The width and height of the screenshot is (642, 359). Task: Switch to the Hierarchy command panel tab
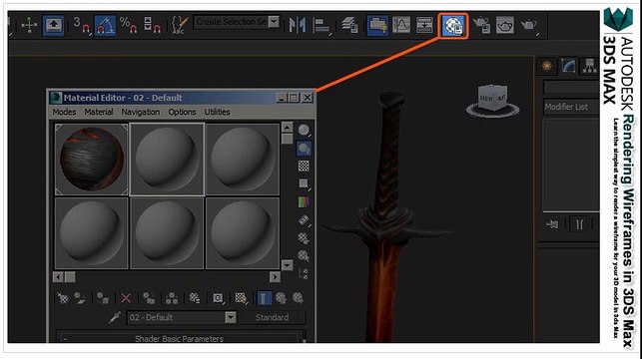click(x=590, y=66)
